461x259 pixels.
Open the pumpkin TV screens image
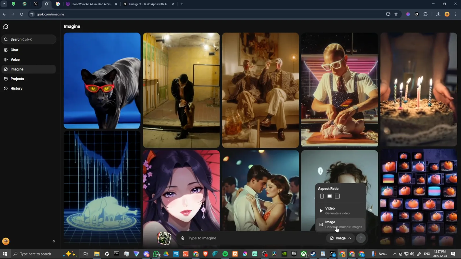pyautogui.click(x=419, y=197)
